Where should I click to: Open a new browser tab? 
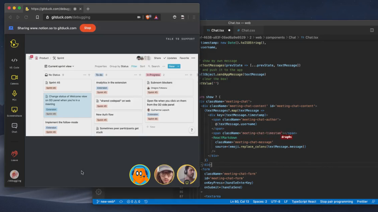pos(88,9)
